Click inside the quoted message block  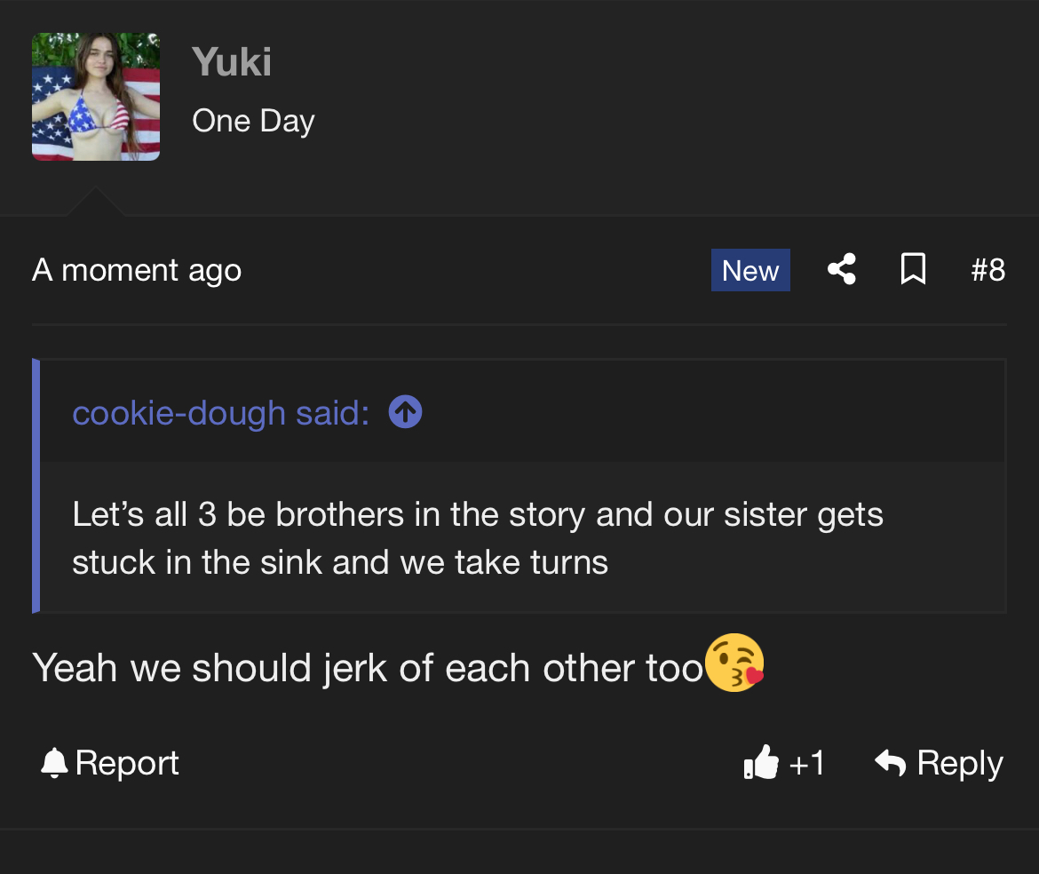(x=478, y=537)
